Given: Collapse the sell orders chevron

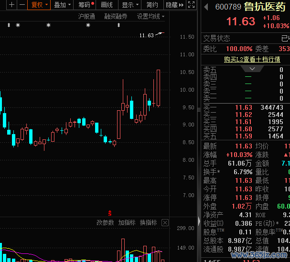Looking at the screenshot, I should (252, 69).
